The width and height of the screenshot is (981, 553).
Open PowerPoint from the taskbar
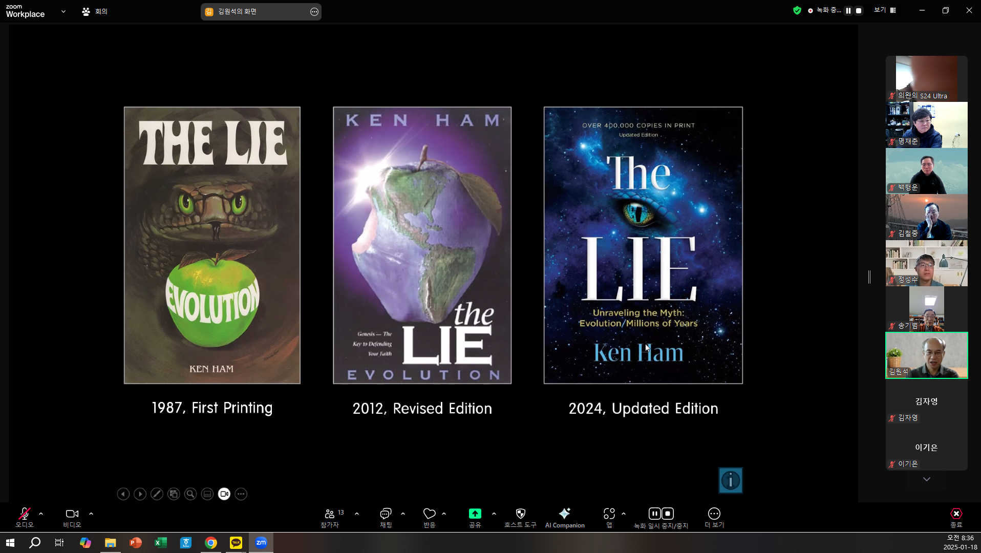136,543
